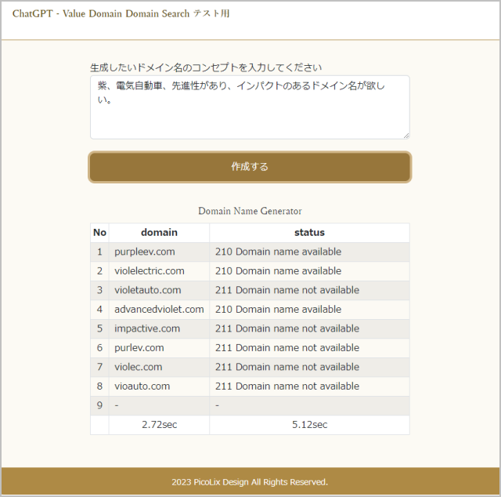Select impactive.com domain cell
The image size is (501, 497).
point(159,328)
